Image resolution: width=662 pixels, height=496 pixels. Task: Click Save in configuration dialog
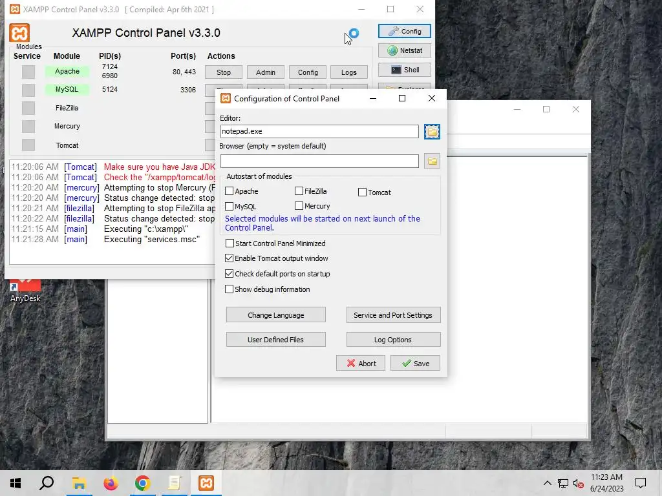click(415, 363)
